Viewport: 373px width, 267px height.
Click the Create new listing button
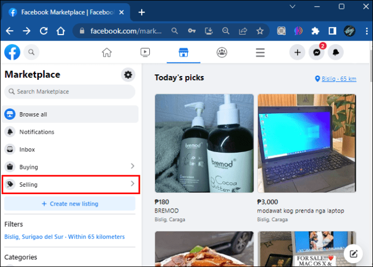(x=70, y=204)
